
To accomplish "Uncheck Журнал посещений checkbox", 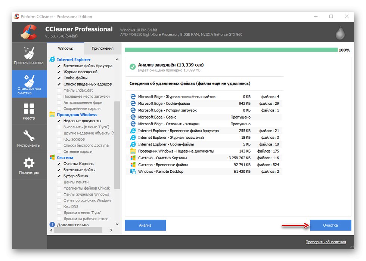I will (59, 72).
